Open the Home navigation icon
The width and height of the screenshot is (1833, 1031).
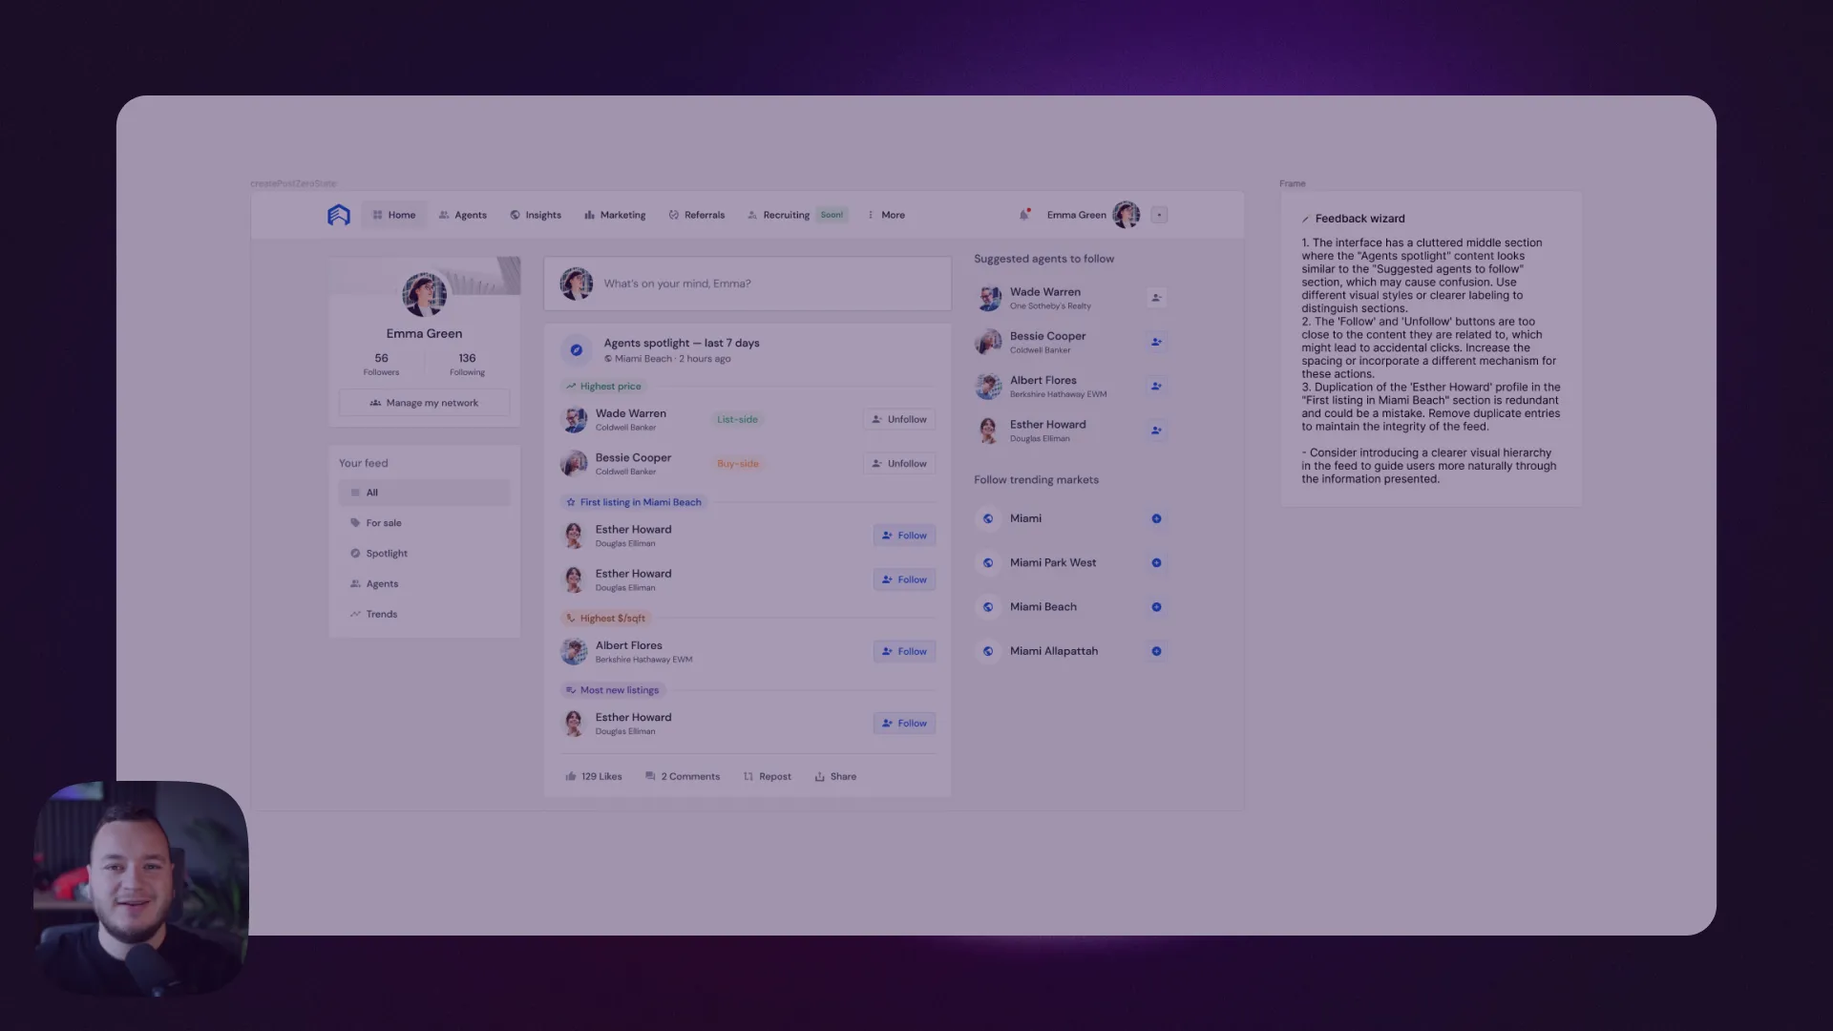point(379,215)
